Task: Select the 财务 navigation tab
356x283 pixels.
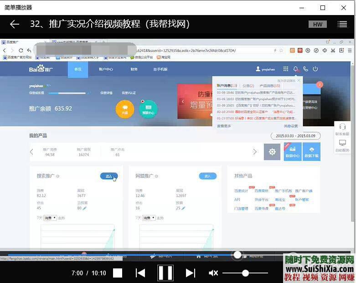Action: tap(134, 69)
